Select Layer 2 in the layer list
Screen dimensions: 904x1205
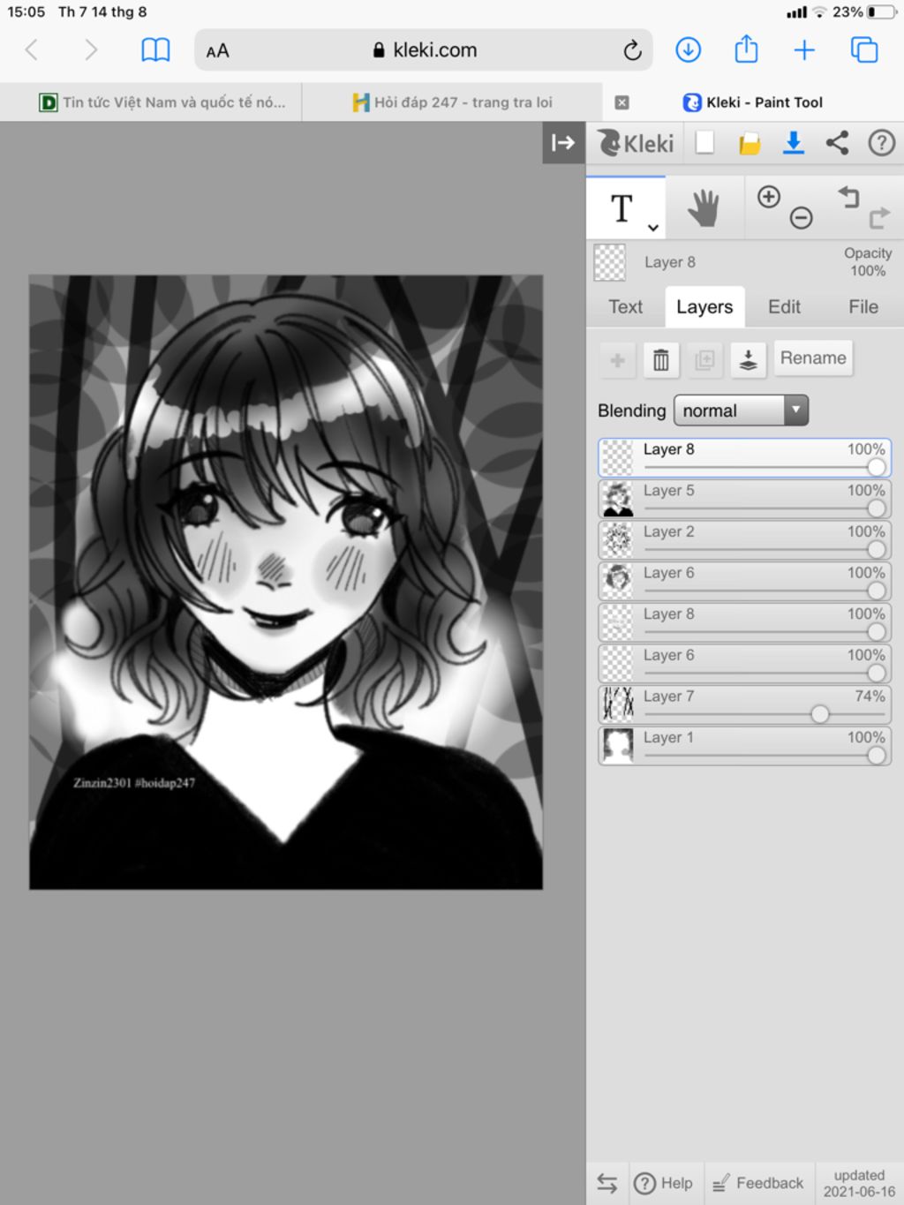click(x=744, y=540)
